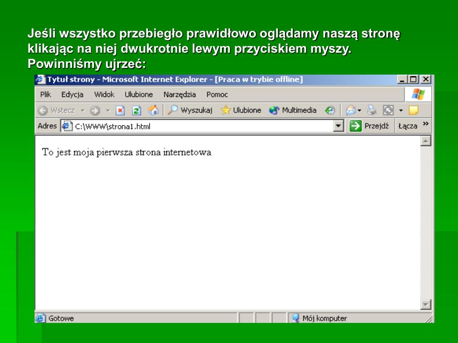Click the mail envelope icon
Screen dimensions: 458x343
[351, 110]
